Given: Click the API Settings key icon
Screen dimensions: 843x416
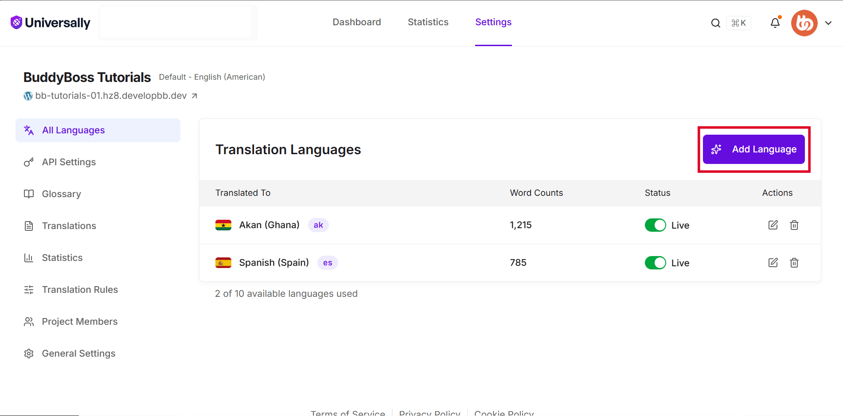Looking at the screenshot, I should click(29, 162).
